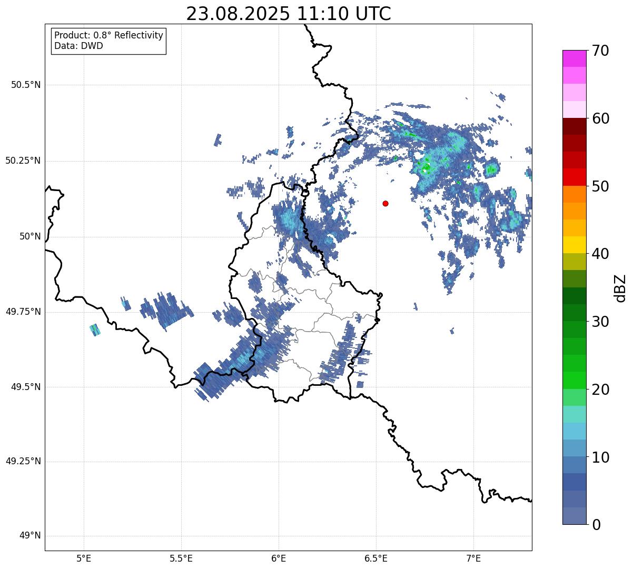Click the colorbar '0' tick label
The width and height of the screenshot is (633, 569).
tap(596, 525)
